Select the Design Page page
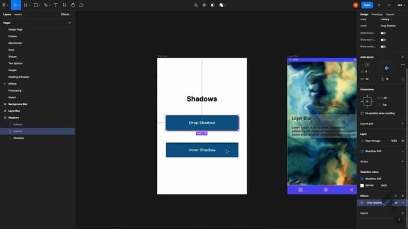Viewport: 408px width, 229px height. click(x=15, y=29)
